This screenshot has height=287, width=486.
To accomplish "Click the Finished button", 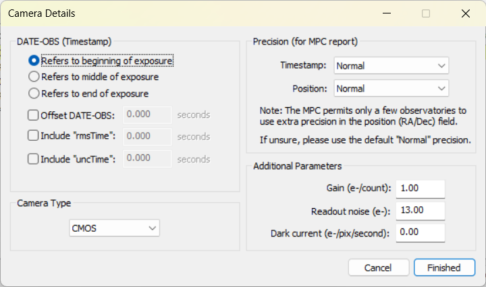I will click(444, 267).
